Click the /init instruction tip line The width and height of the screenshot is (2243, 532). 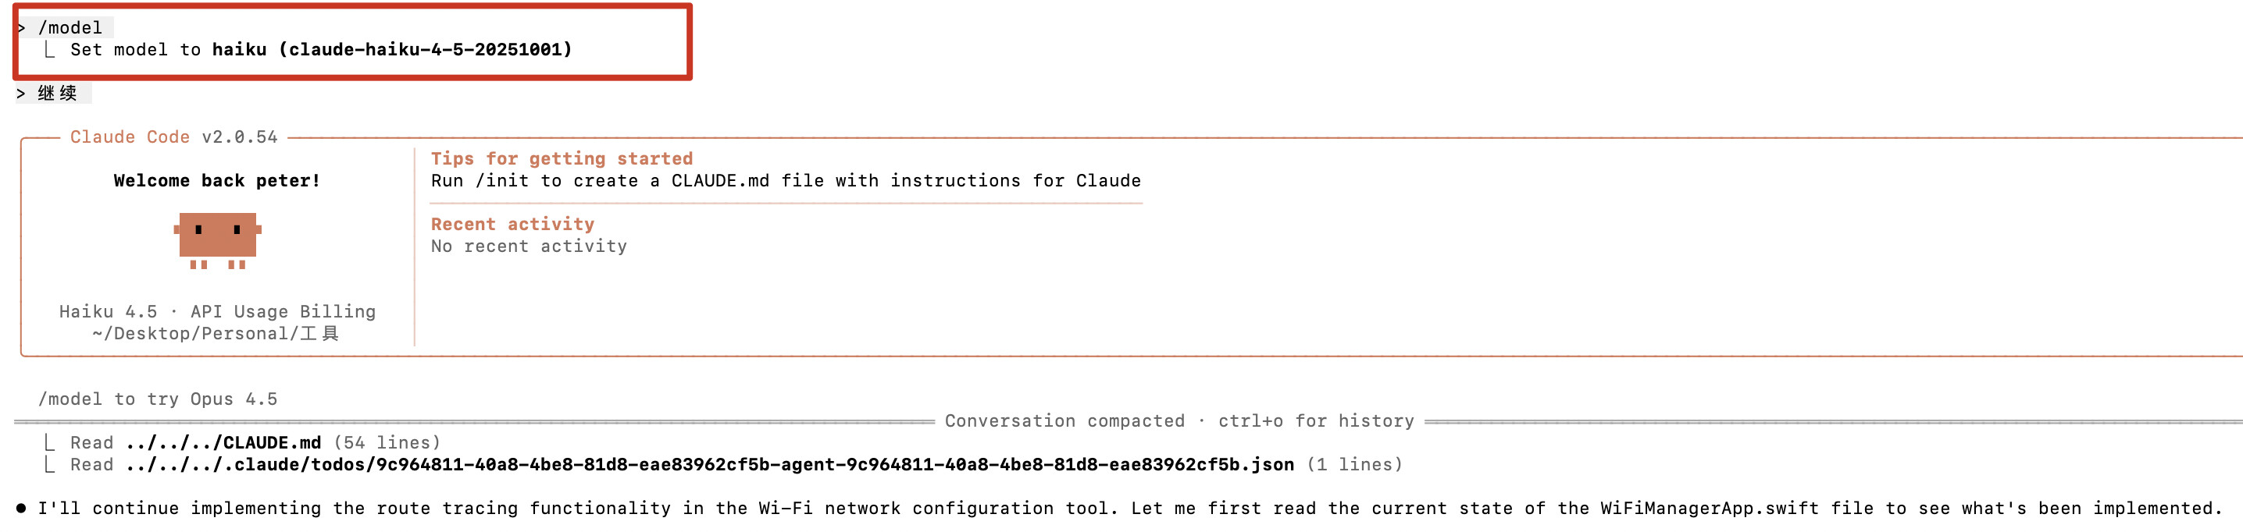pyautogui.click(x=786, y=181)
